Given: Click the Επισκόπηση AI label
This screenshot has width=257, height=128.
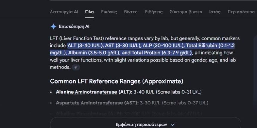Looking at the screenshot, I should tap(74, 26).
